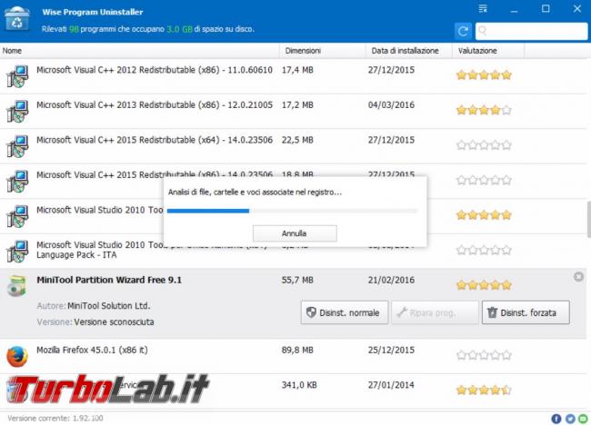Click author MiniTool Solution Ltd. text
Image resolution: width=591 pixels, height=425 pixels.
pyautogui.click(x=108, y=306)
